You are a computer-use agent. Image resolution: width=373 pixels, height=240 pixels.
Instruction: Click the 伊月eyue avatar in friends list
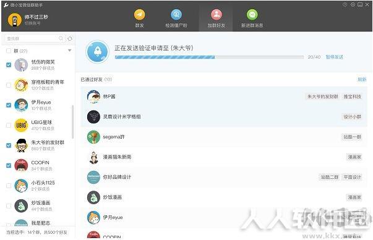tap(93, 217)
